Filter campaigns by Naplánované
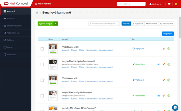The image size is (181, 111). 166,23
